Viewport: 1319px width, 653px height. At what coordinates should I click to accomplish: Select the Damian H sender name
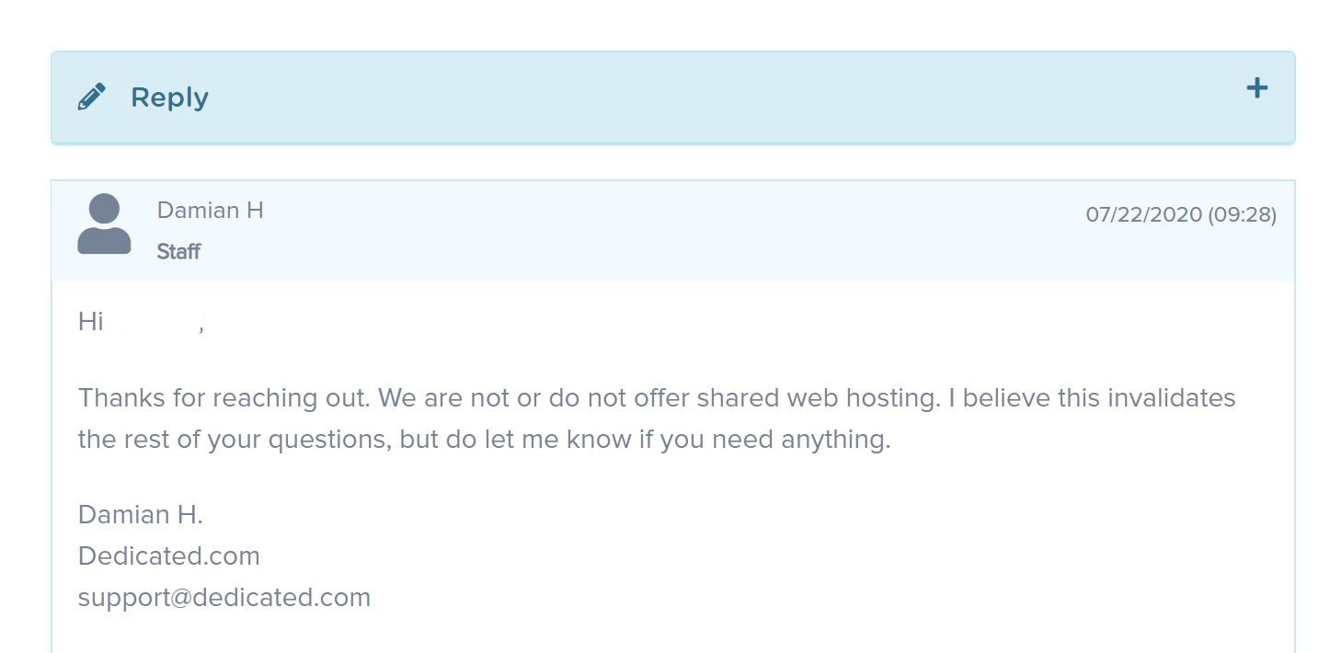[211, 211]
